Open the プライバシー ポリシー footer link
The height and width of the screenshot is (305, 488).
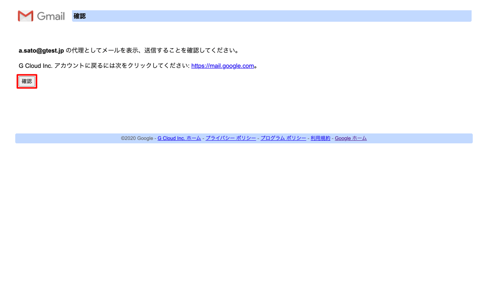click(231, 138)
